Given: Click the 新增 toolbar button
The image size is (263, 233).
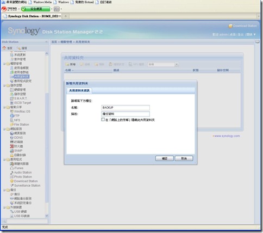Looking at the screenshot, I should click(x=71, y=64).
